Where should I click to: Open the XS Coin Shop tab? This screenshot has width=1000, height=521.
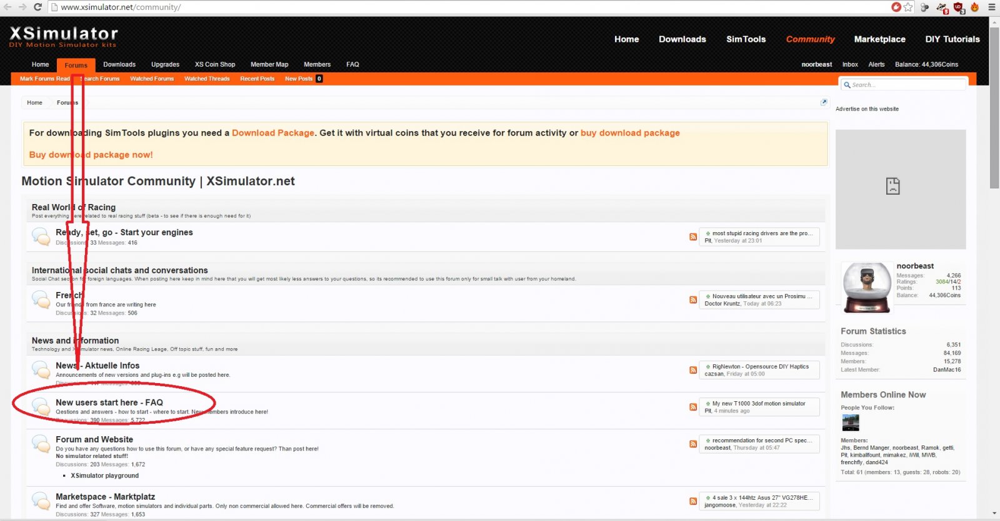point(215,65)
